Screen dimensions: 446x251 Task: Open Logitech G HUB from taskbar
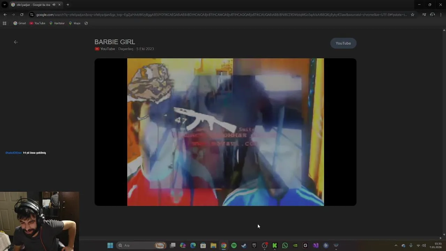[x=305, y=245]
